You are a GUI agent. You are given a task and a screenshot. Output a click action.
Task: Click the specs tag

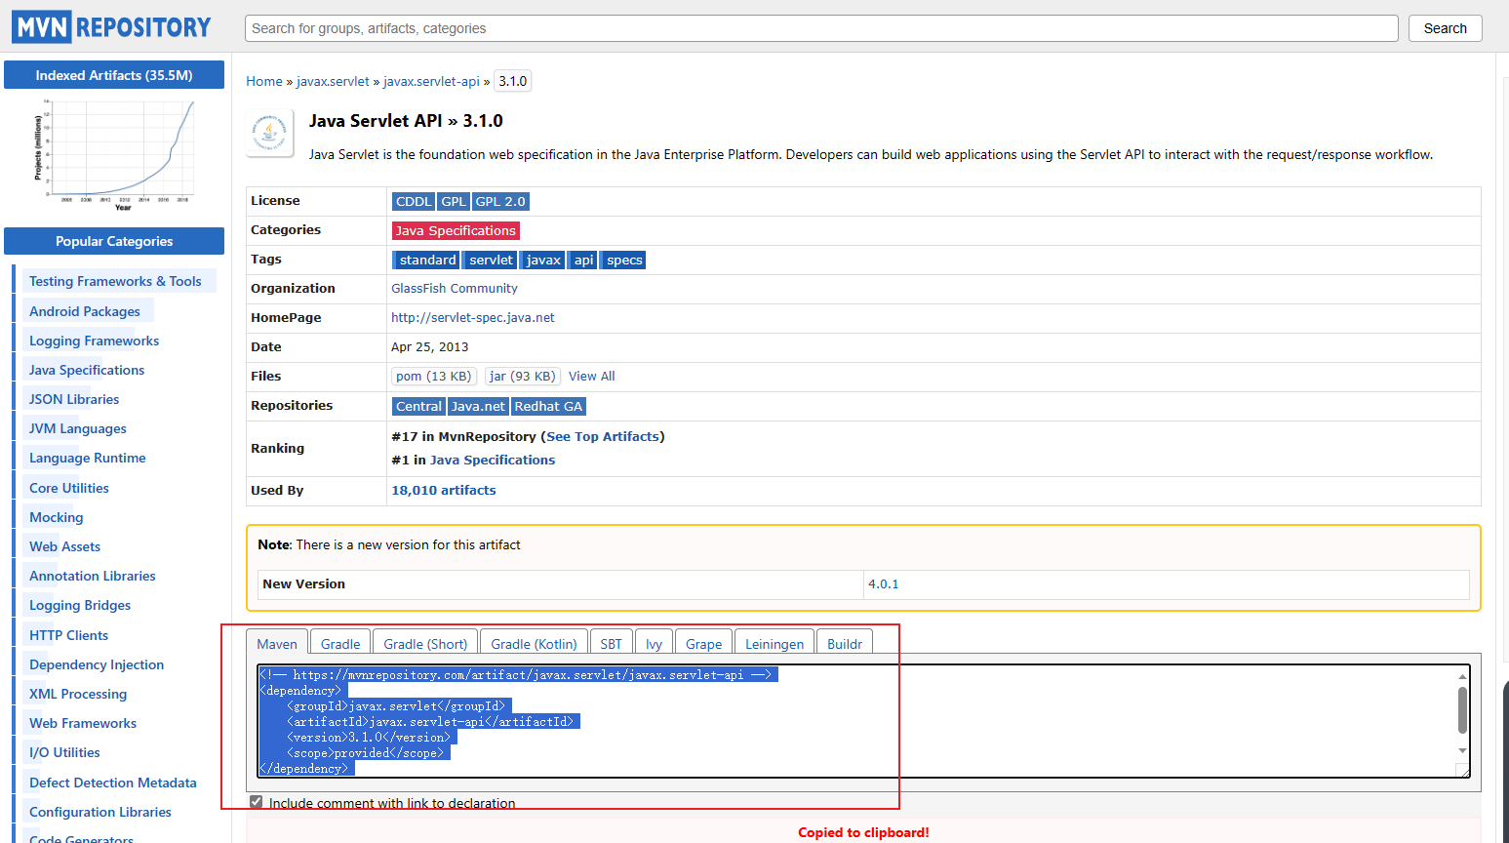pyautogui.click(x=624, y=260)
